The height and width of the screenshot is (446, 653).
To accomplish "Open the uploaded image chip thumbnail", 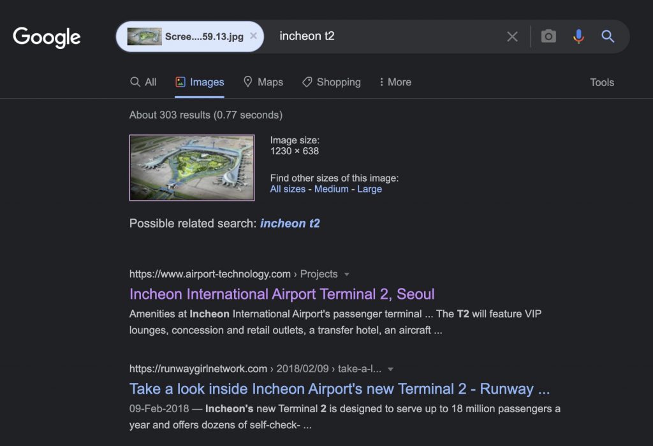I will pos(145,36).
